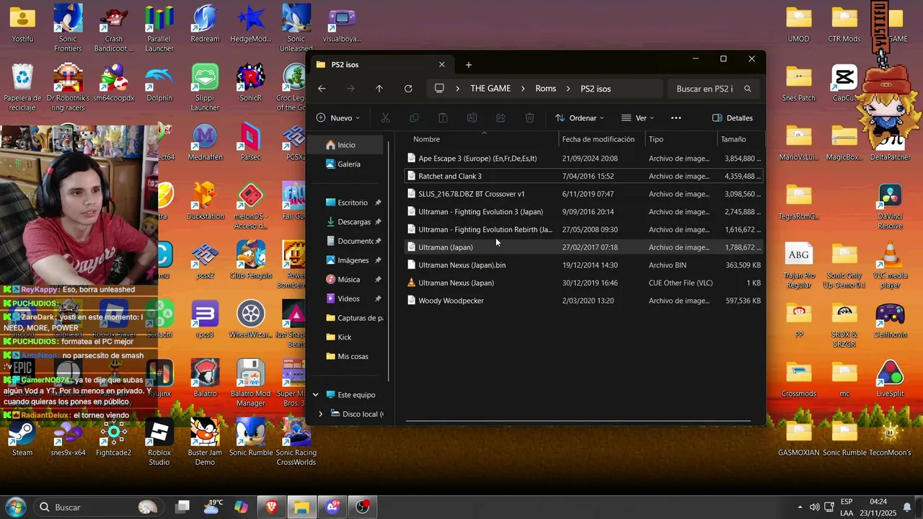Click the Delete trash icon in toolbar
The image size is (923, 519).
pyautogui.click(x=529, y=117)
